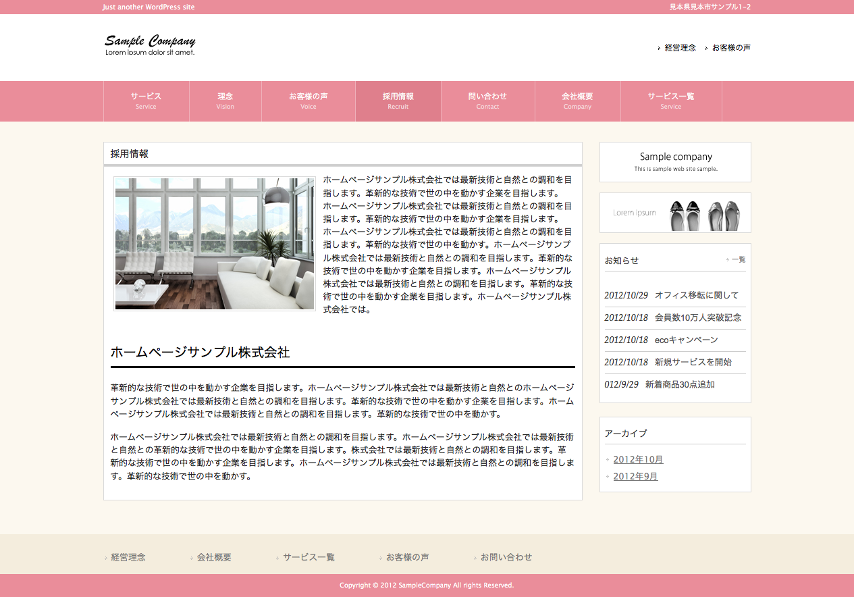This screenshot has height=597, width=854.
Task: Open the 一覧 link next to お知らせ
Action: pyautogui.click(x=738, y=259)
